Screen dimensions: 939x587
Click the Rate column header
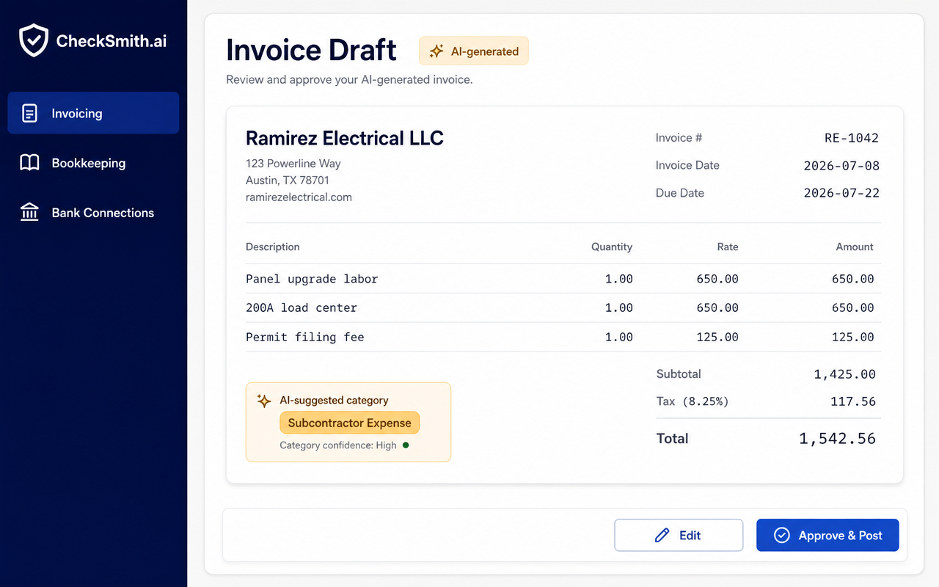pos(728,247)
